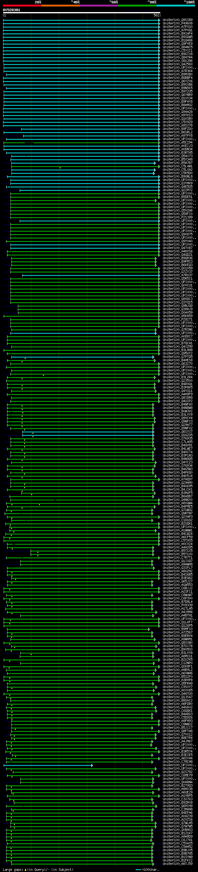Select hit UniRef100_B8BBF4
The width and height of the screenshot is (198, 872).
[178, 78]
